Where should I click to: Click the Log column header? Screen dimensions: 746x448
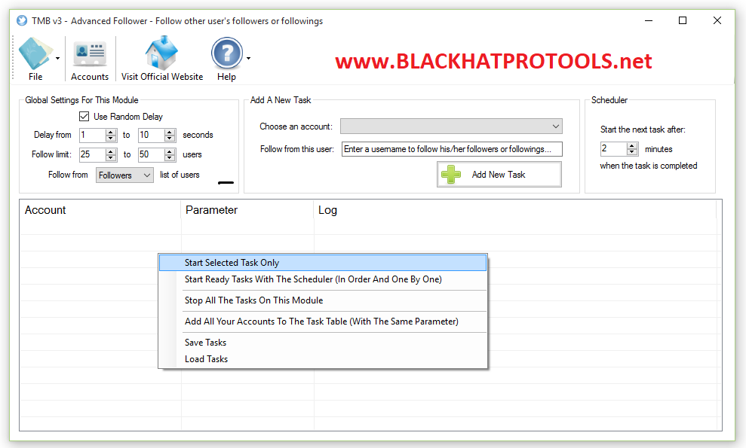tap(328, 210)
